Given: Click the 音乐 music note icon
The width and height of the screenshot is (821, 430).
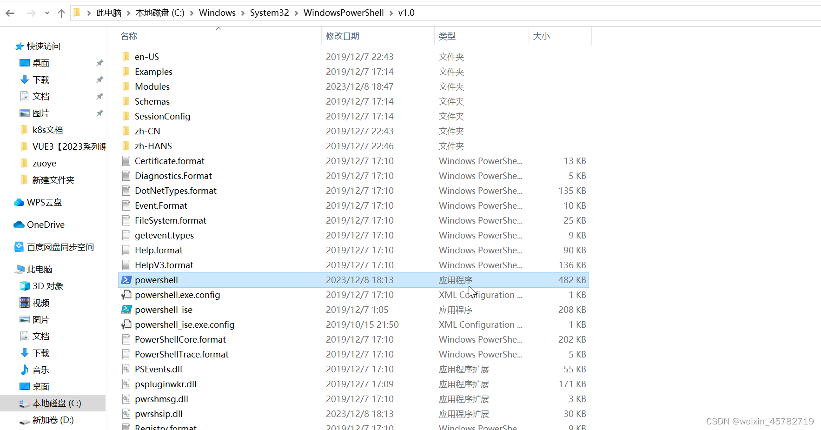Looking at the screenshot, I should click(25, 370).
